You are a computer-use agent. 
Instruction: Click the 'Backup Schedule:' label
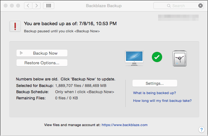click(x=32, y=92)
